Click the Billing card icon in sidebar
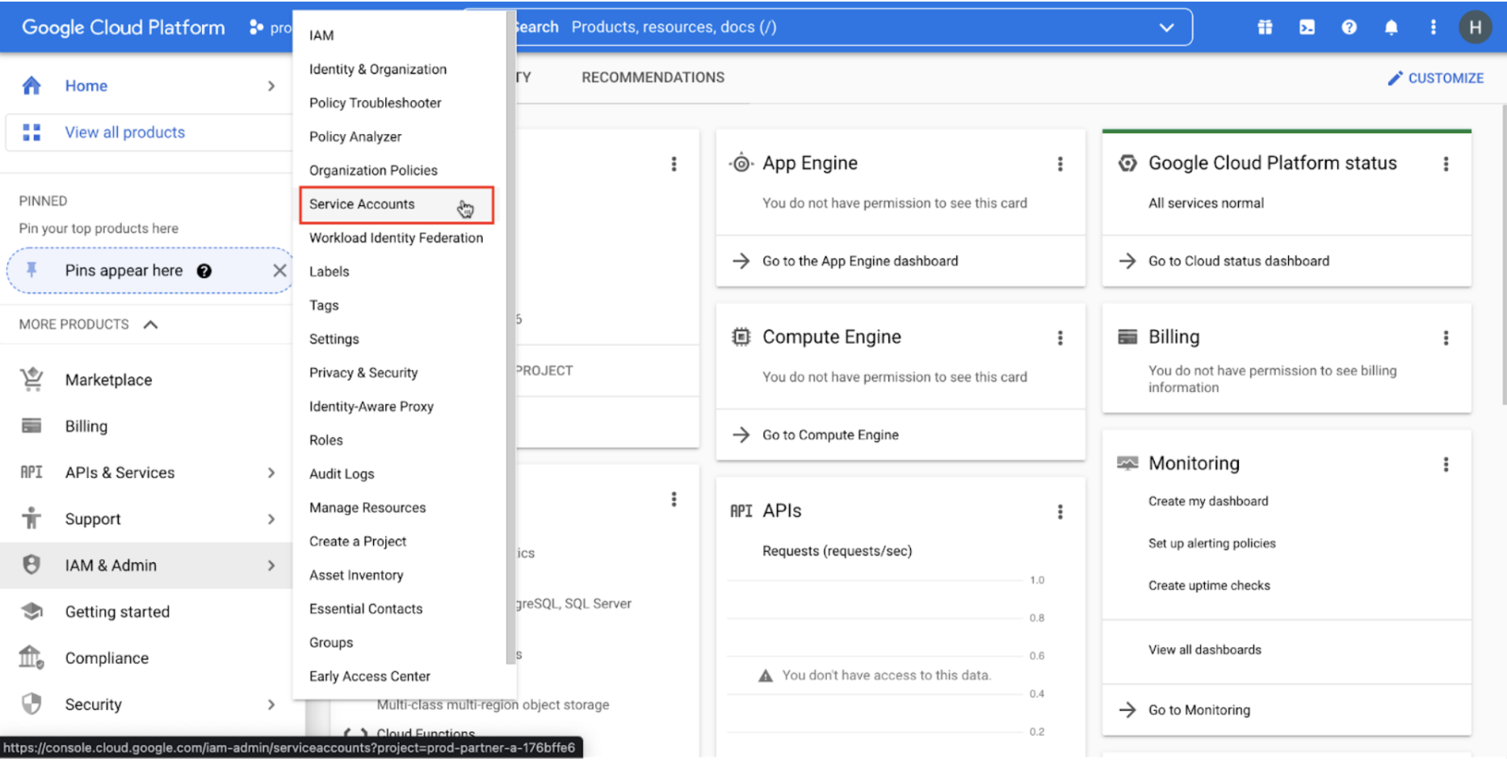The image size is (1507, 761). tap(31, 426)
